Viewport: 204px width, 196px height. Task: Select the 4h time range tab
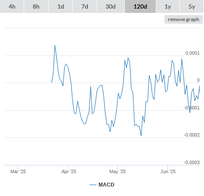[x=12, y=6]
